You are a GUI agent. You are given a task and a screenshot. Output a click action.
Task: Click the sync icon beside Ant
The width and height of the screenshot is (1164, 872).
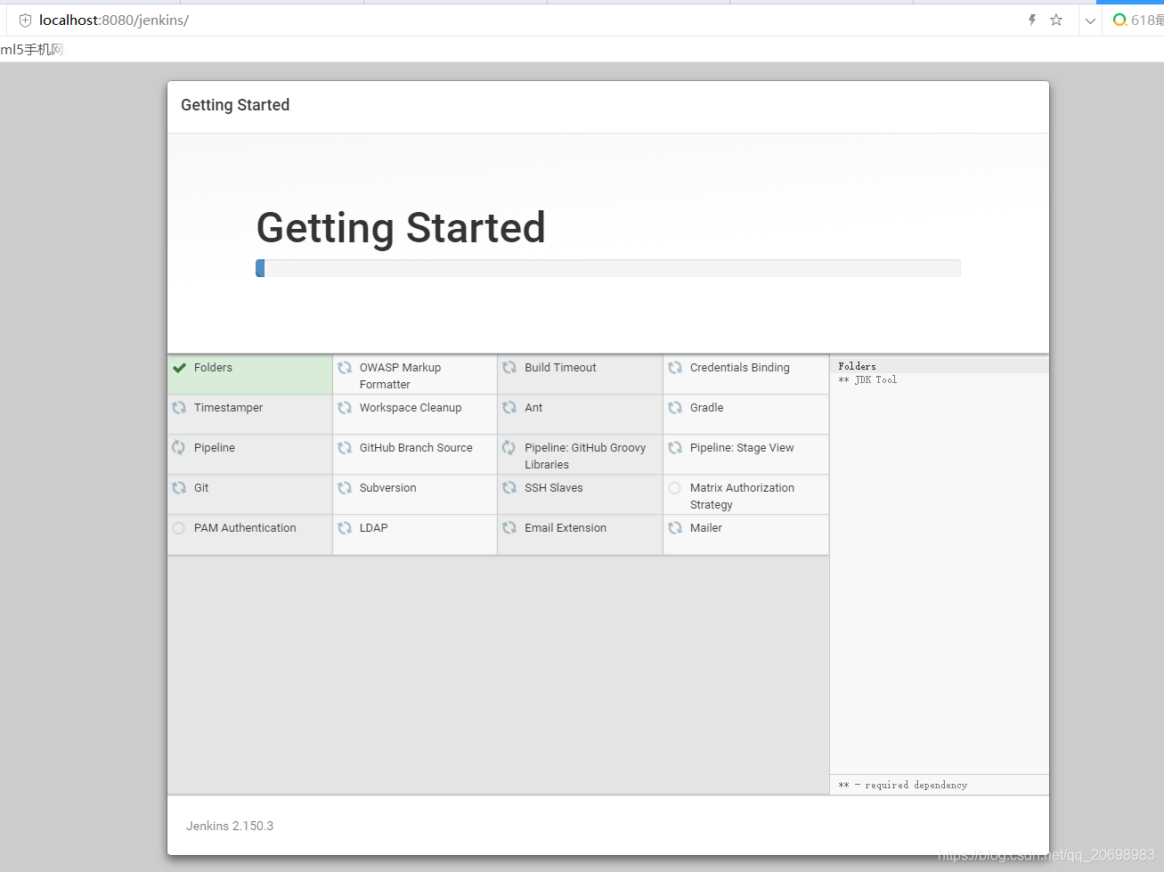[509, 408]
